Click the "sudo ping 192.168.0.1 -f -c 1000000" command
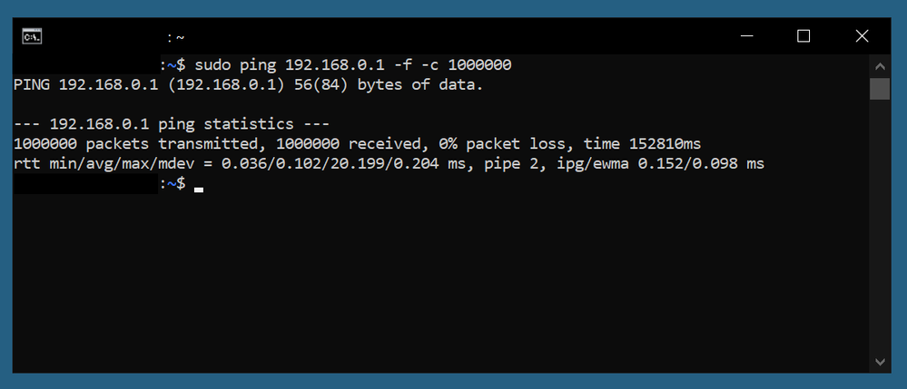Screen dimensions: 907x389 pos(353,65)
